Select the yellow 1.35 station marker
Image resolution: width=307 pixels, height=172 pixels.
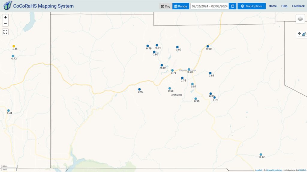(x=14, y=46)
